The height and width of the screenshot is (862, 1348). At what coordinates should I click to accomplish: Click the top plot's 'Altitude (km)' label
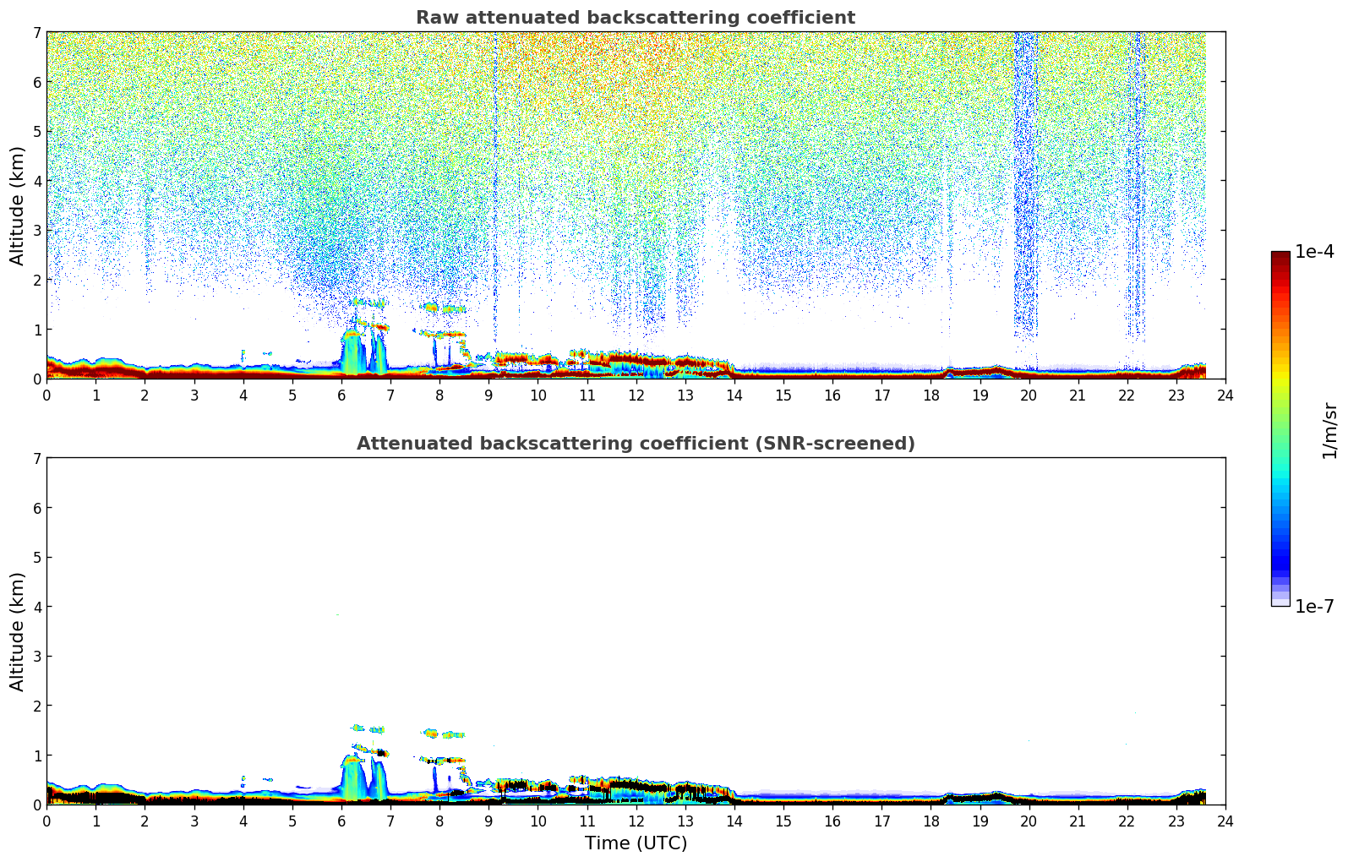[18, 205]
